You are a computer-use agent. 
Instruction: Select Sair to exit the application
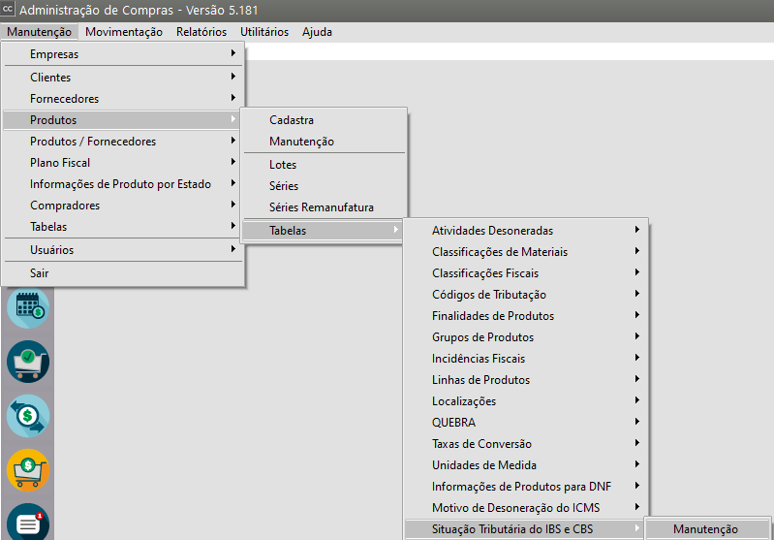pos(40,273)
